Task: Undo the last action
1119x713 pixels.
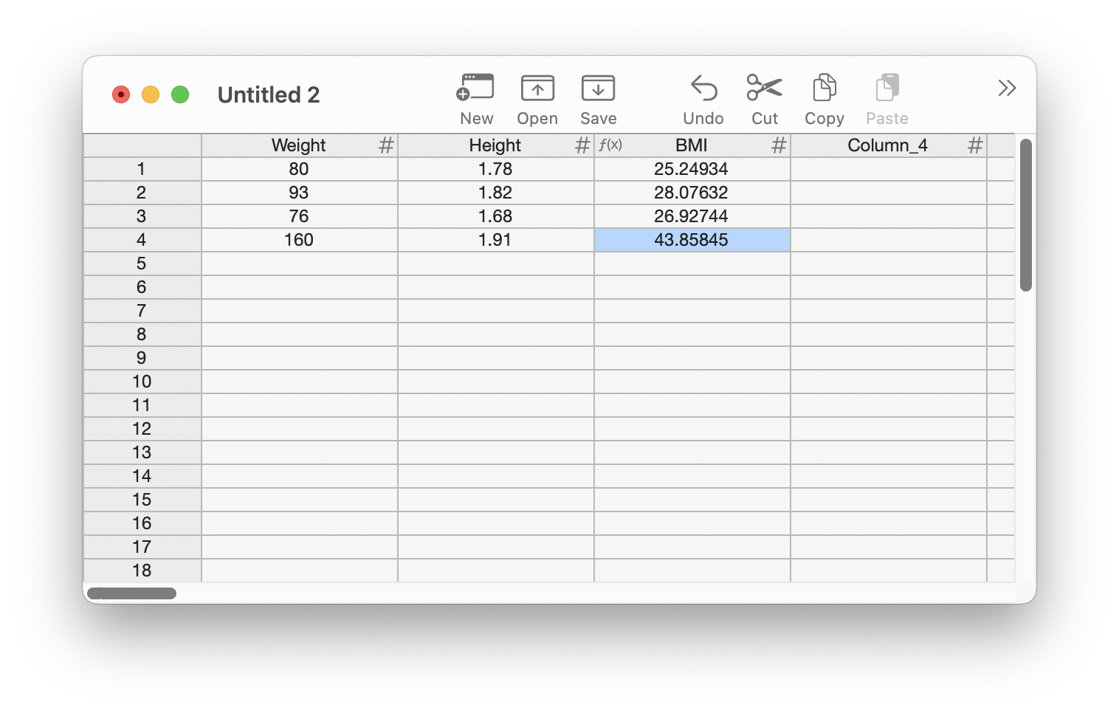Action: tap(703, 89)
